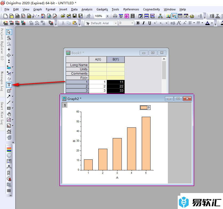
Task: Click the Y axis title B
Action: click(74, 141)
